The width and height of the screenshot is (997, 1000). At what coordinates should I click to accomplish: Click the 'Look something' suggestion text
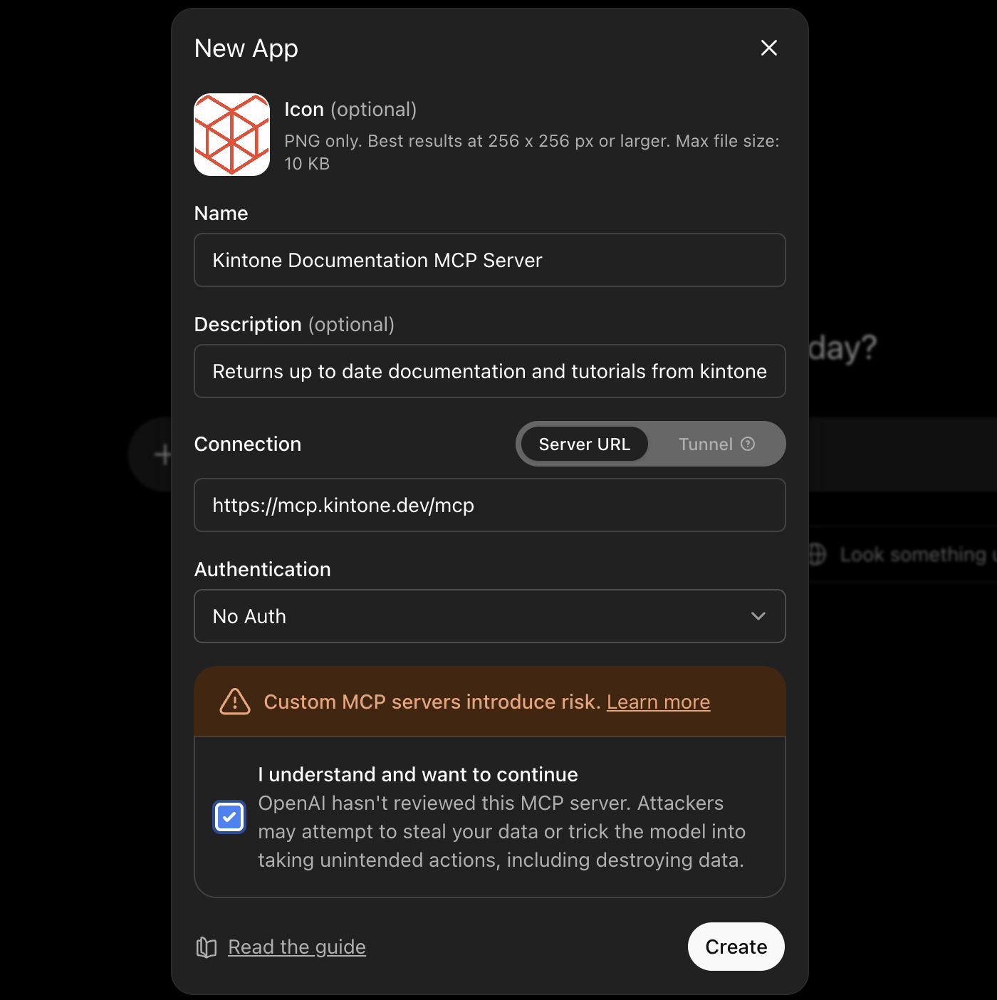coord(917,555)
